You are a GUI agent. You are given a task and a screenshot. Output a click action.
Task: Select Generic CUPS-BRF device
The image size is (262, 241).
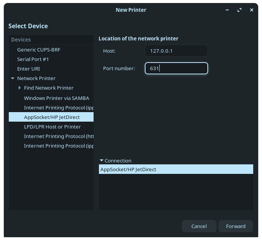click(x=39, y=50)
